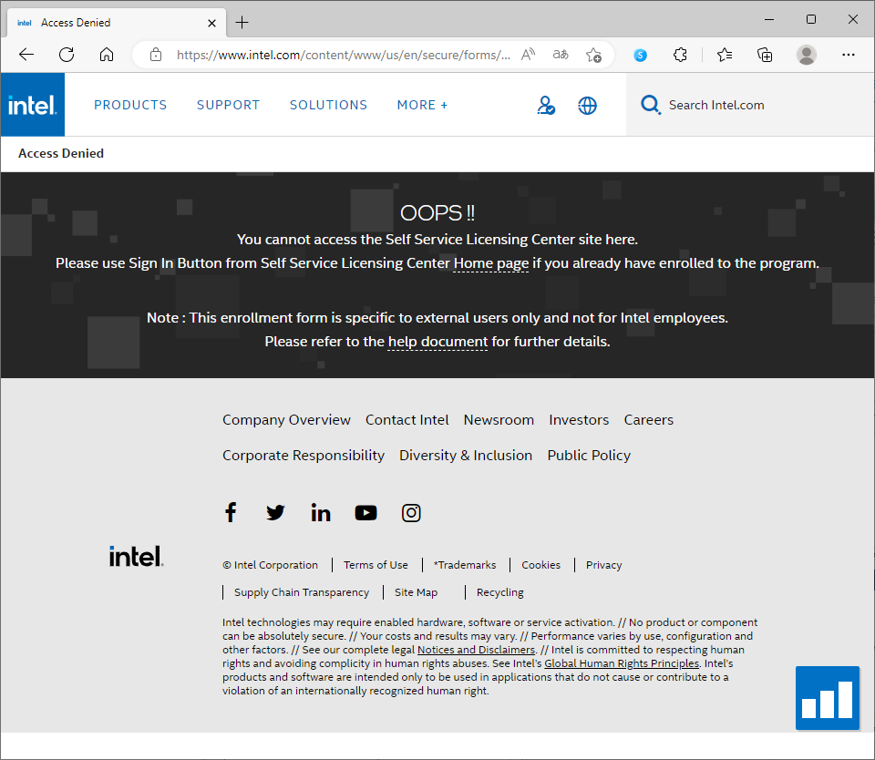Open the browser profile avatar
The image size is (875, 760).
[x=806, y=55]
